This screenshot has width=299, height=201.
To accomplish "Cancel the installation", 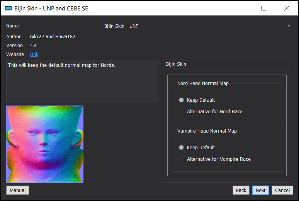I will (x=282, y=190).
